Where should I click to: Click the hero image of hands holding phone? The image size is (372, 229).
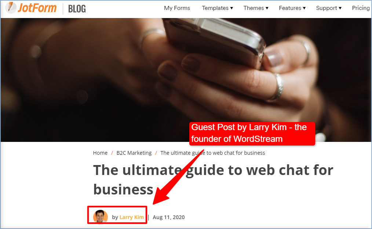(186, 80)
